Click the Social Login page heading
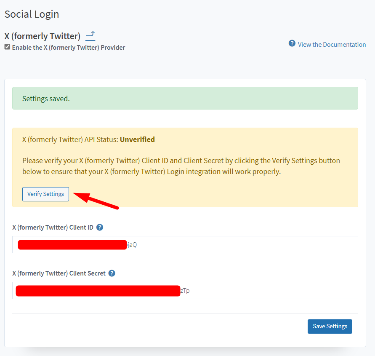 tap(32, 14)
